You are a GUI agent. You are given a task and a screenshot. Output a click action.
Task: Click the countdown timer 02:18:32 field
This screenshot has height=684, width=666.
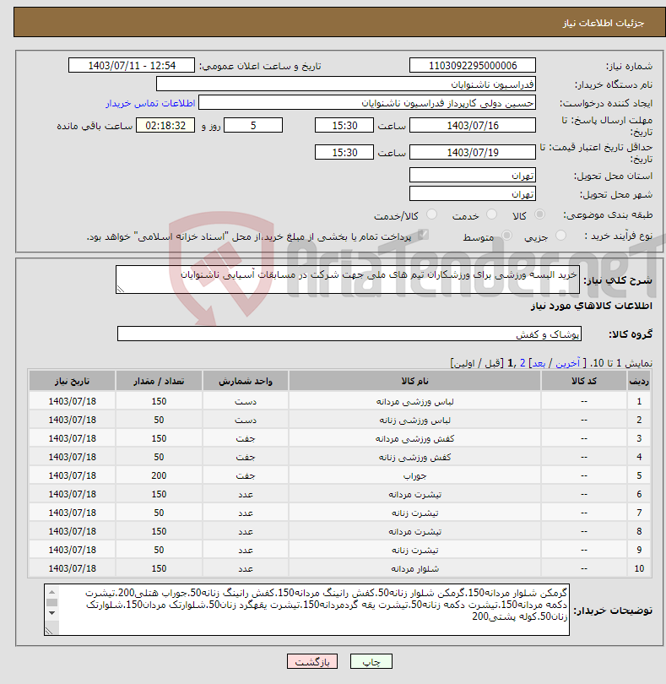pyautogui.click(x=165, y=125)
